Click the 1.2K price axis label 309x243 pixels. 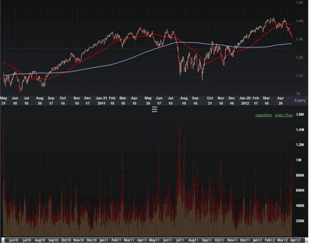coord(299,57)
